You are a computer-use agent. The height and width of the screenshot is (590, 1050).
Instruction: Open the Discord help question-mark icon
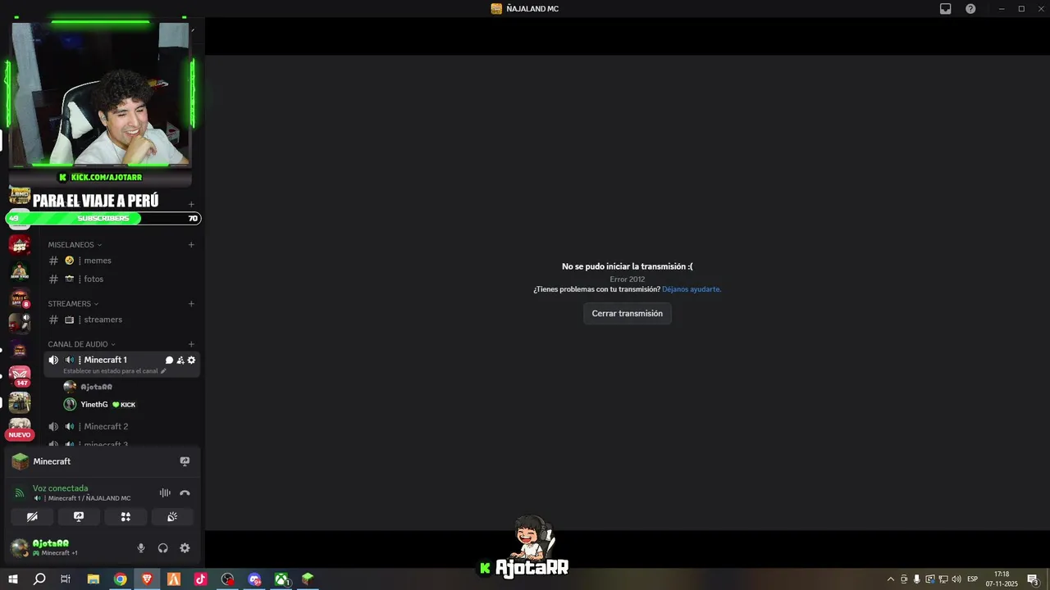pyautogui.click(x=970, y=9)
